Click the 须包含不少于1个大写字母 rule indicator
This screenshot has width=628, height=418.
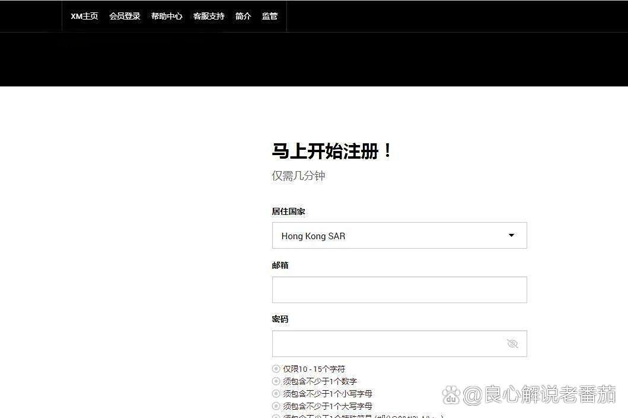click(276, 406)
